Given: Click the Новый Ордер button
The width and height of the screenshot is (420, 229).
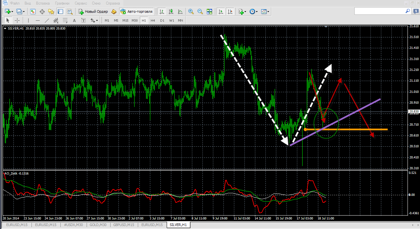Looking at the screenshot, I should [x=93, y=11].
